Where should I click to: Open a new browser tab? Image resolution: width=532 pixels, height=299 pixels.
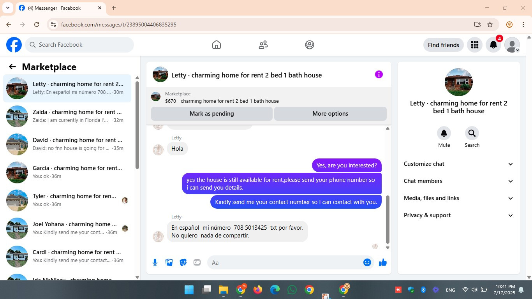pyautogui.click(x=114, y=8)
